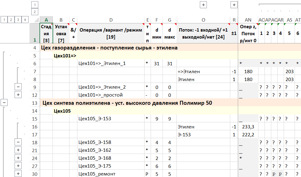Click the cell with value 233,3
Screen dimensions: 301x177
pyautogui.click(x=248, y=127)
